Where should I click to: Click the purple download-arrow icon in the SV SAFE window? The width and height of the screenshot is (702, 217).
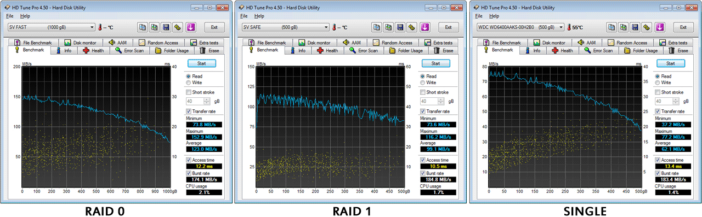pyautogui.click(x=424, y=27)
